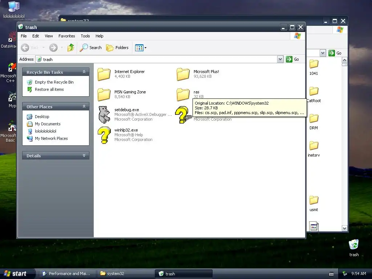Screen dimensions: 372x279
Task: Click scroll up arrow in system32 window
Action: pyautogui.click(x=344, y=60)
